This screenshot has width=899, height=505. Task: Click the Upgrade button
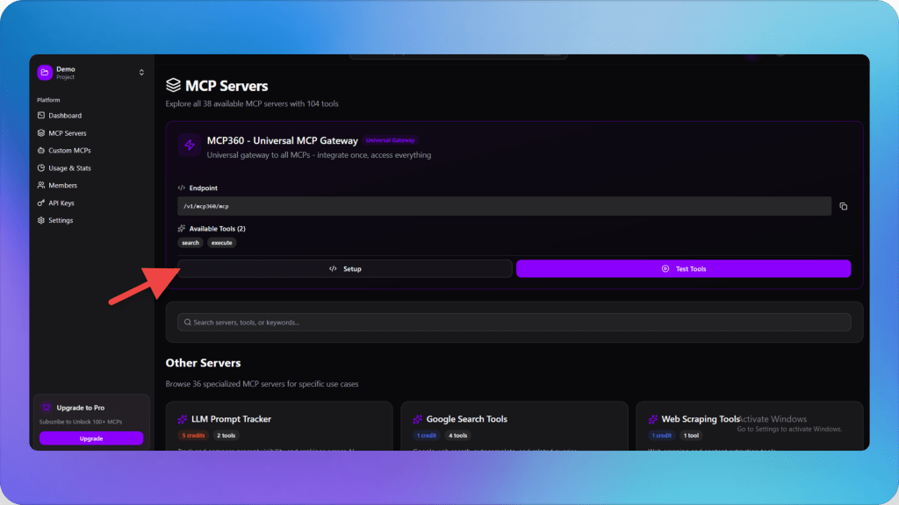pos(91,438)
